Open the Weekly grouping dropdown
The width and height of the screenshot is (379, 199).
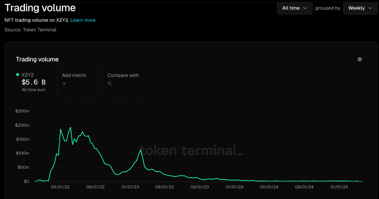click(360, 8)
